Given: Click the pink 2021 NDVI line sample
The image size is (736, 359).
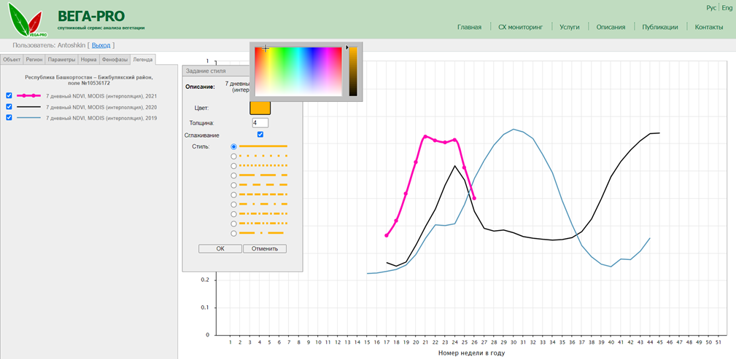Looking at the screenshot, I should (29, 95).
